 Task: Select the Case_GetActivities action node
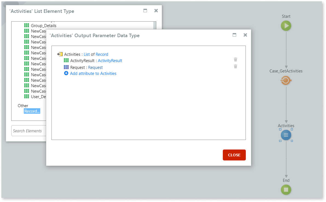tap(286, 80)
